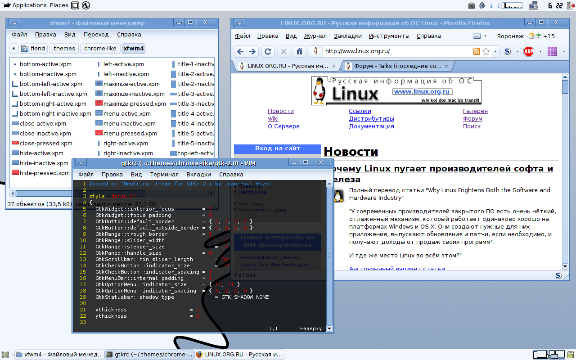Image resolution: width=576 pixels, height=360 pixels.
Task: Bookmark the page with the star icon
Action: 486,51
